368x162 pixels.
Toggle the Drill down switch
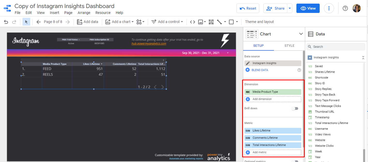pos(295,109)
